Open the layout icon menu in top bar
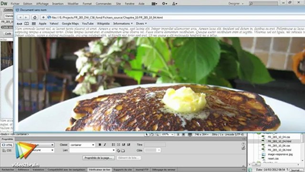Screen dimensions: 305x172 point(155,3)
